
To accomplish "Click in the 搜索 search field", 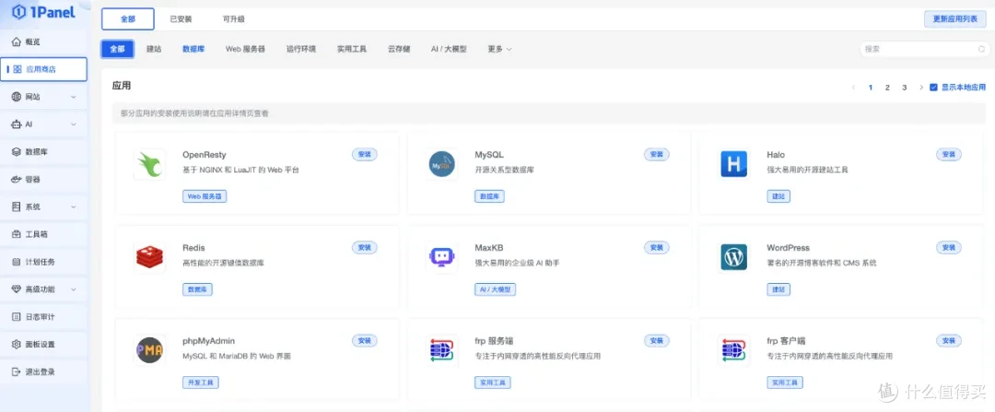I will pos(924,49).
